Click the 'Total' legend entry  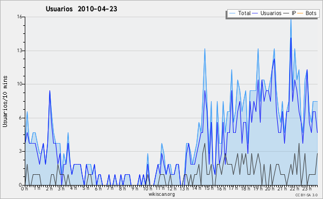click(240, 13)
